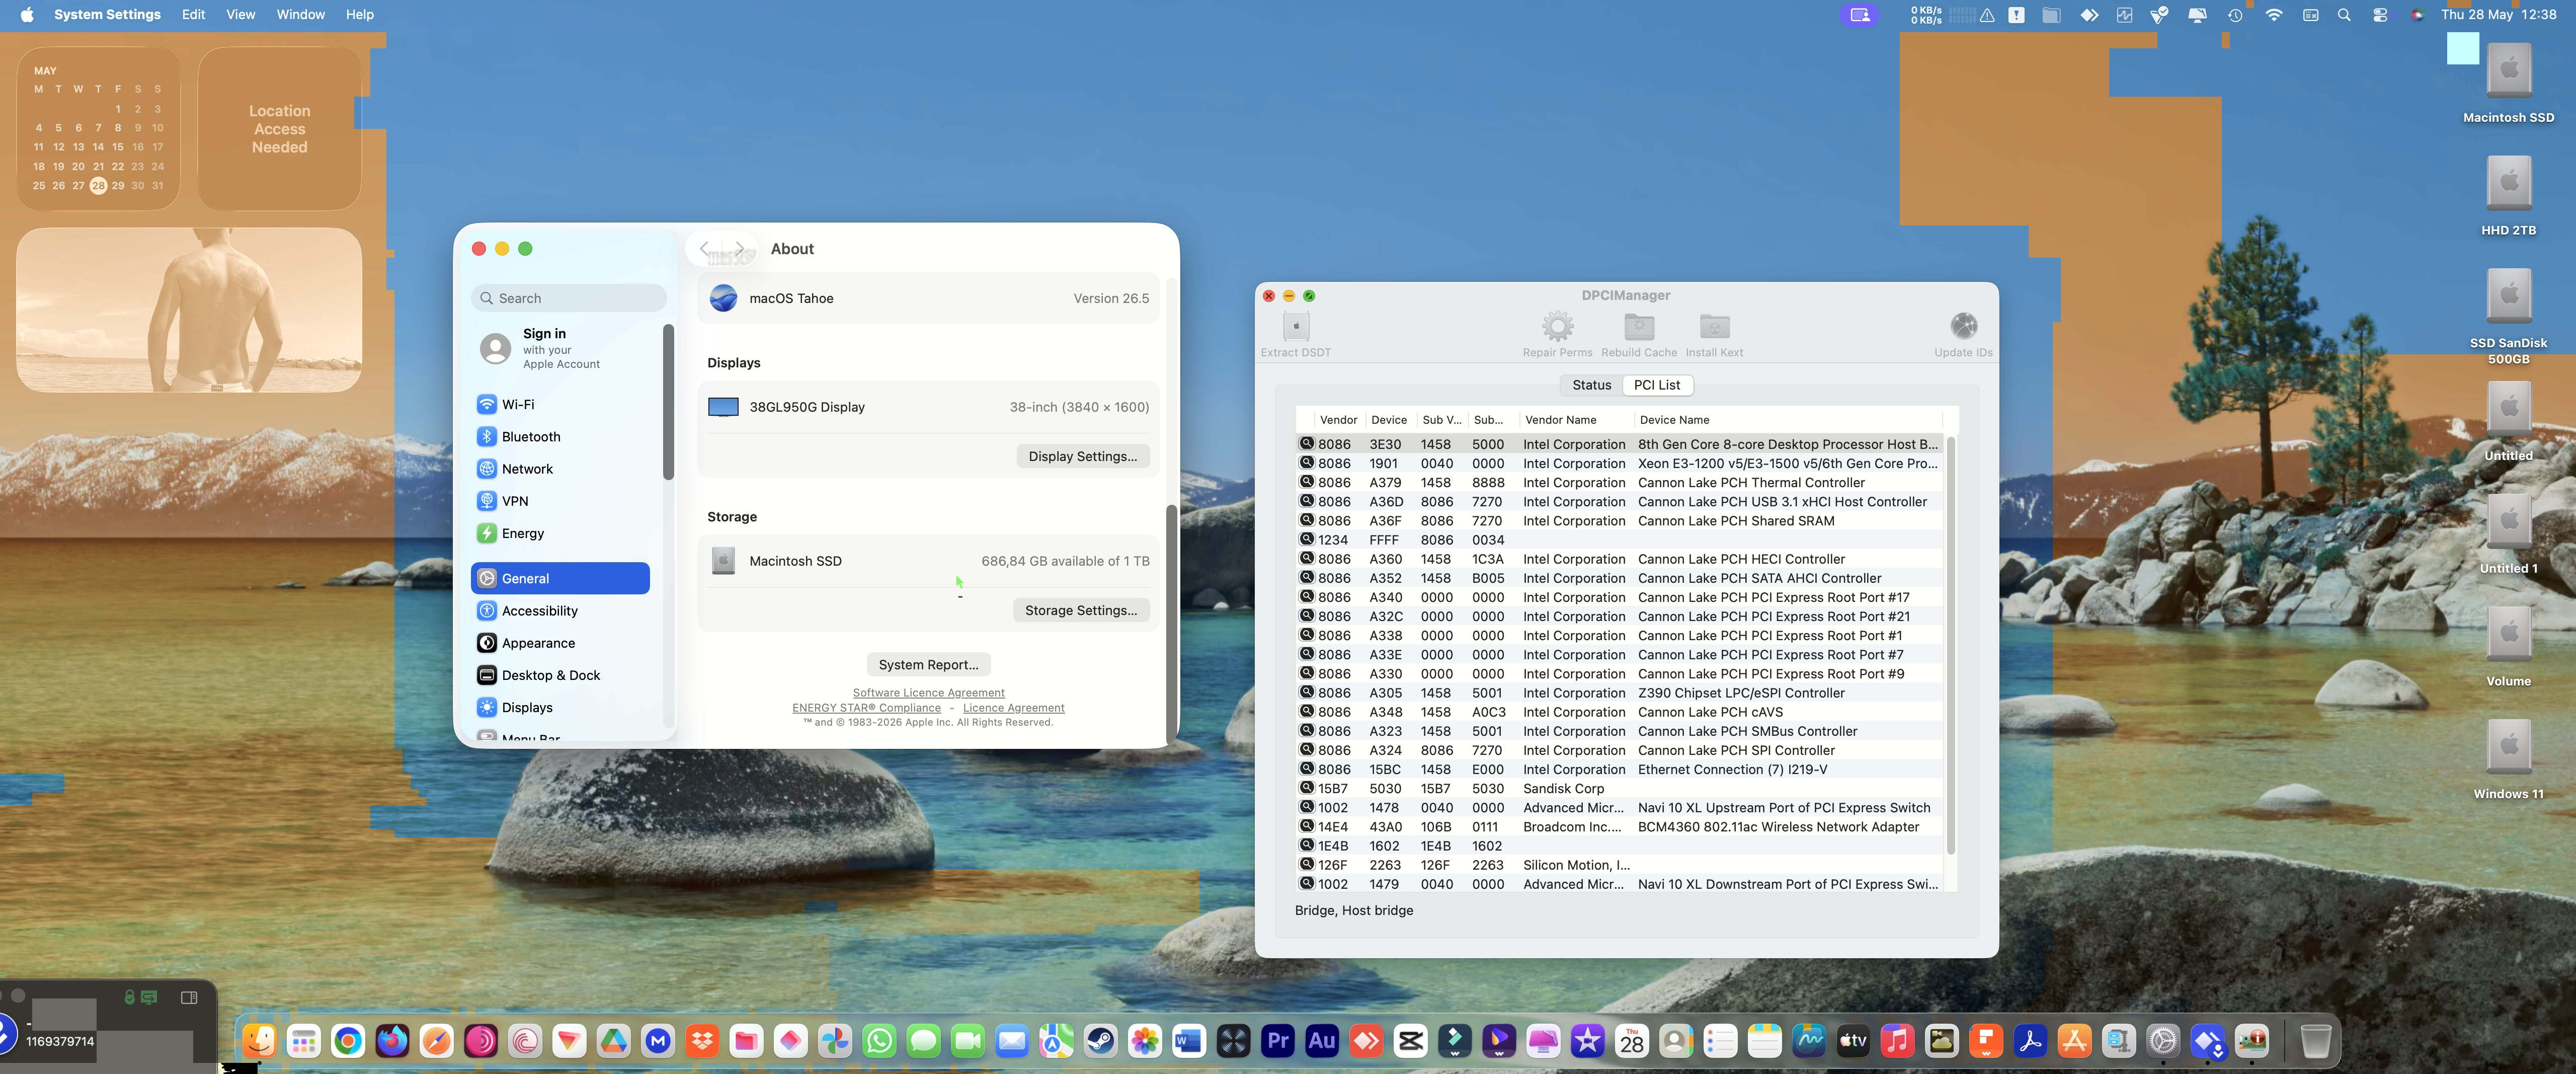The height and width of the screenshot is (1074, 2576).
Task: Open the Software Licence Agreement link
Action: tap(928, 693)
